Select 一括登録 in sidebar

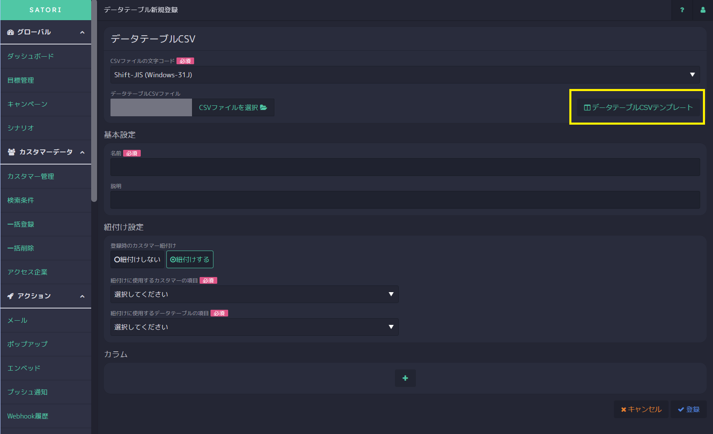[x=46, y=224]
